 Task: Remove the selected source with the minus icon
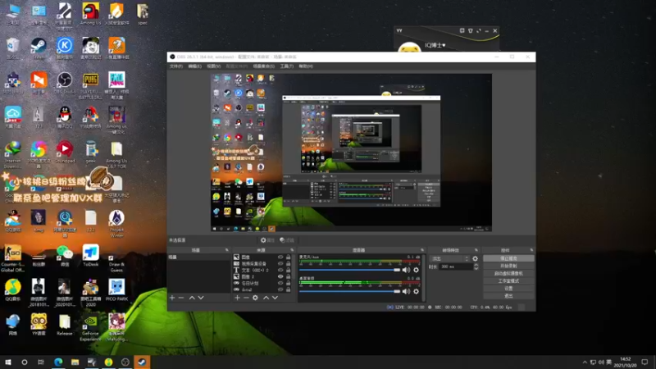pyautogui.click(x=246, y=298)
